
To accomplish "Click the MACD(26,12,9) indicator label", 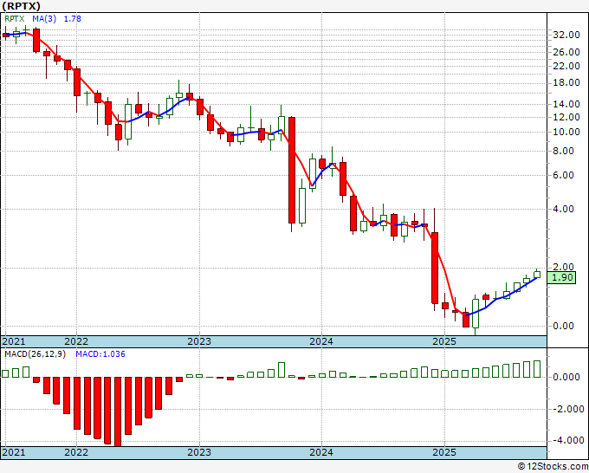I will pyautogui.click(x=35, y=354).
